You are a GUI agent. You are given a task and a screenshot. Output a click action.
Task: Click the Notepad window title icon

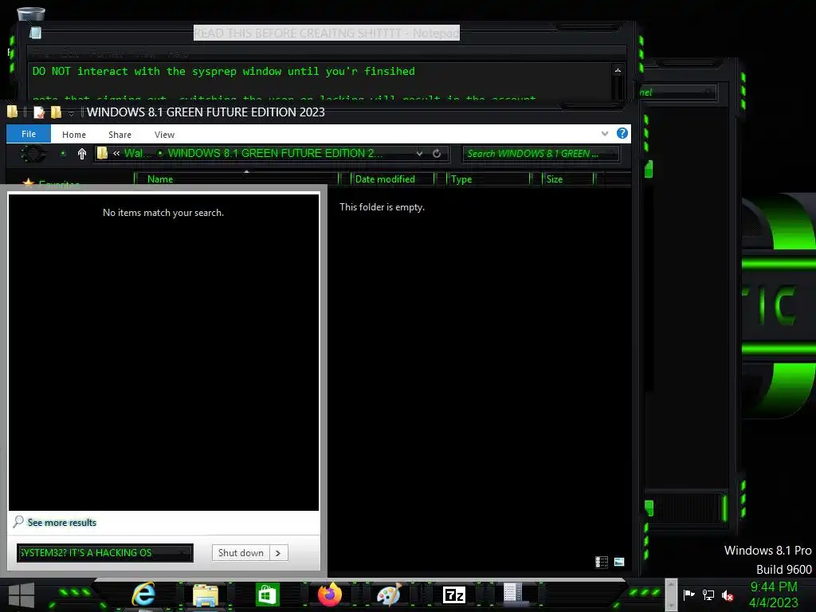coord(35,33)
